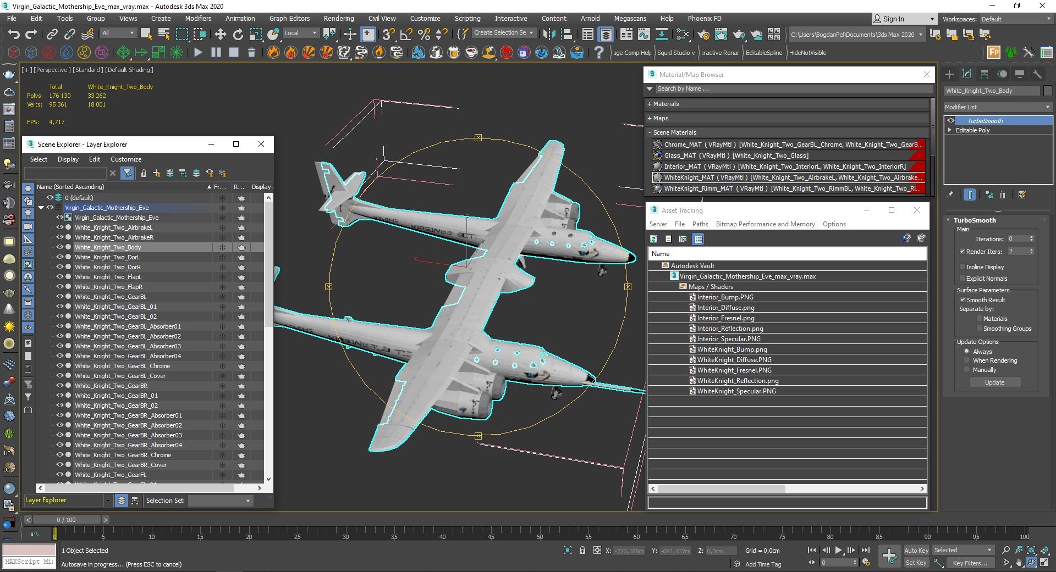Open the Create Selection Set dropdown

click(503, 32)
